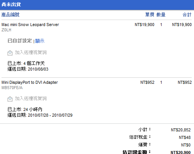
Task: Click the 已上市: 24 小時內 availability text
Action: pos(25,109)
